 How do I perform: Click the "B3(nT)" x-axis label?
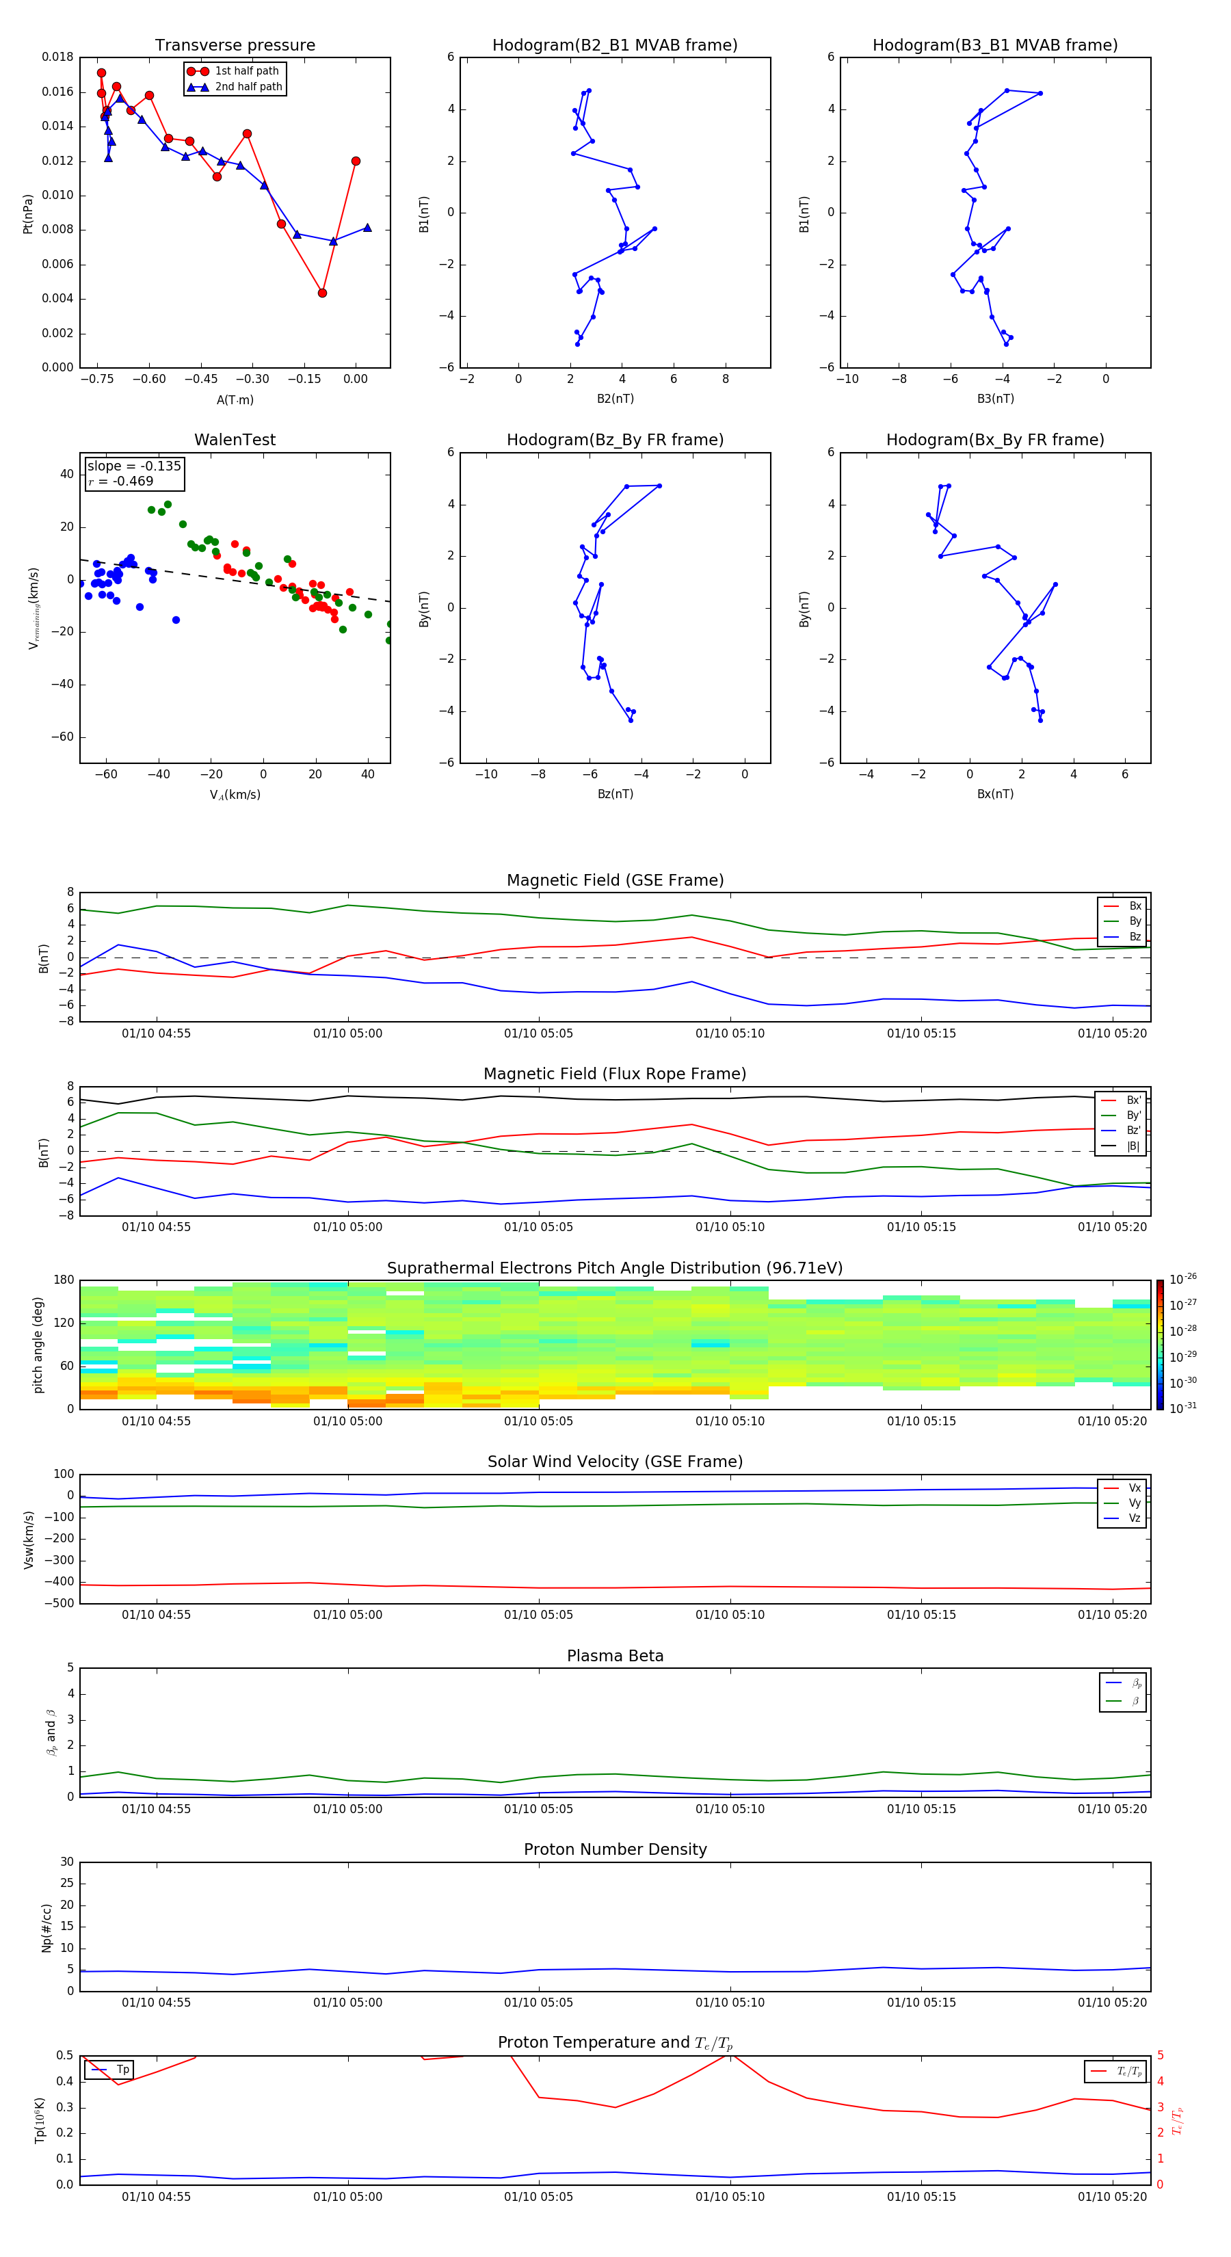[995, 399]
